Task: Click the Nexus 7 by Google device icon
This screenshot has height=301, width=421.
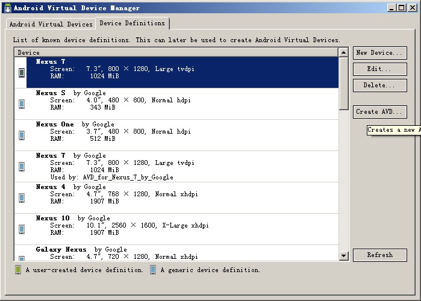Action: click(x=22, y=167)
